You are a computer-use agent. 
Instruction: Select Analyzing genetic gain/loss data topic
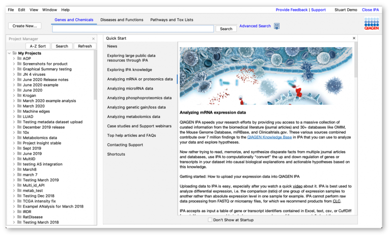tap(136, 107)
